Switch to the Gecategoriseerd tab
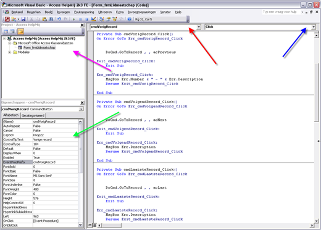321x230 pixels. [x=33, y=115]
